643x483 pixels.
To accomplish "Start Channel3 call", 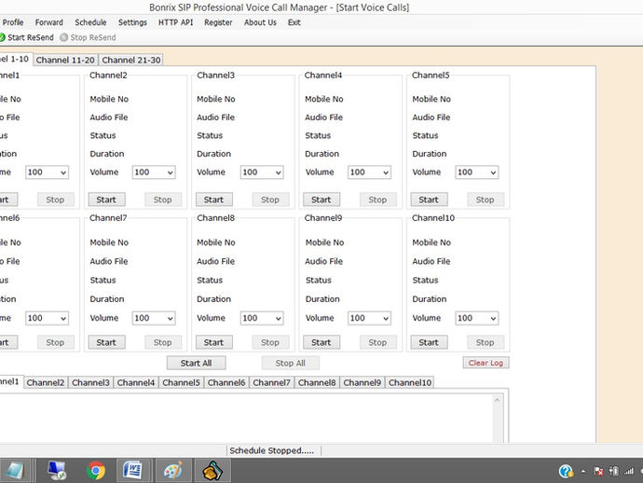I will point(214,200).
